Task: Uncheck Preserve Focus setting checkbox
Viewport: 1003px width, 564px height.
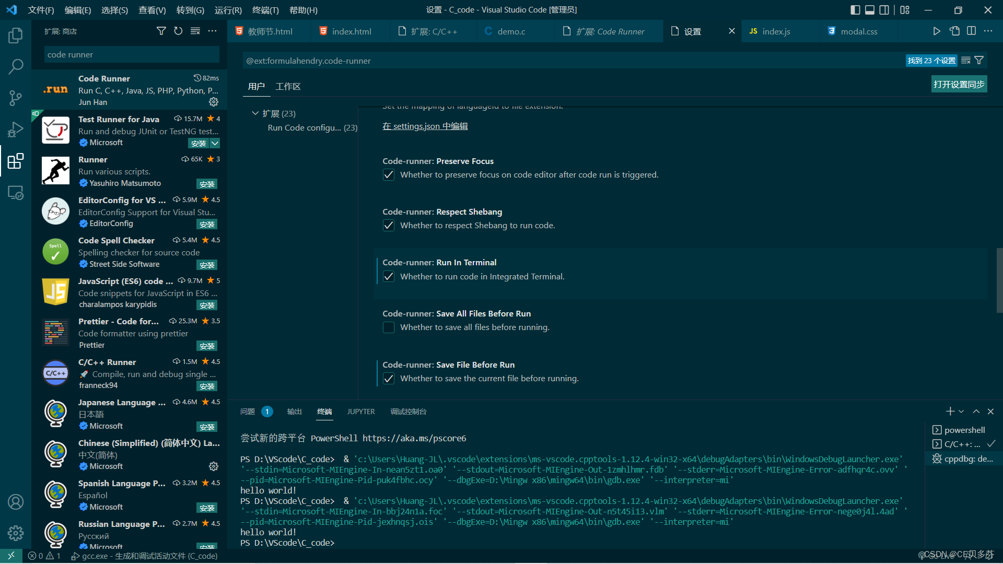Action: (389, 175)
